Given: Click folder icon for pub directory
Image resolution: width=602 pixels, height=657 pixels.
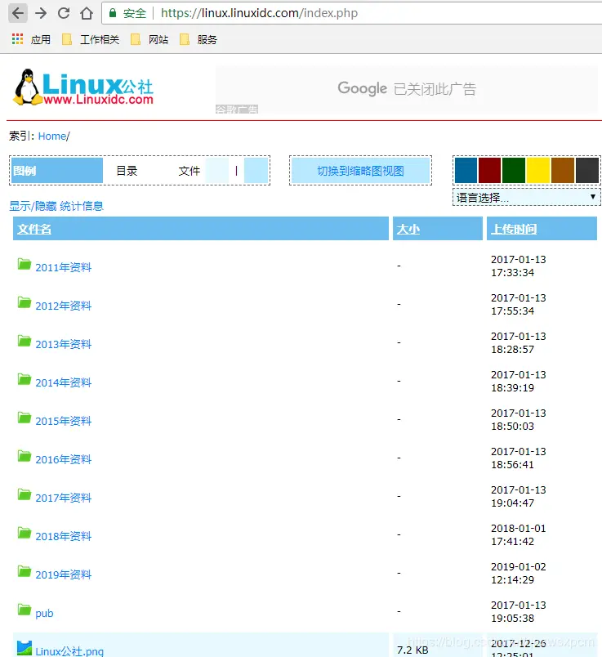Looking at the screenshot, I should coord(25,610).
